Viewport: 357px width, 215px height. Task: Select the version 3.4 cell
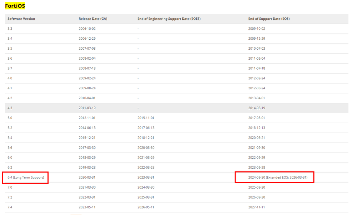pos(10,39)
